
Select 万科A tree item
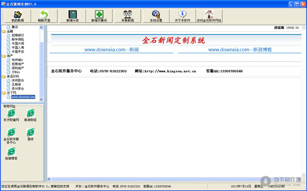(16, 73)
